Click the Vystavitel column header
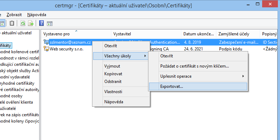Screen dimensions: 280x140 [146, 34]
